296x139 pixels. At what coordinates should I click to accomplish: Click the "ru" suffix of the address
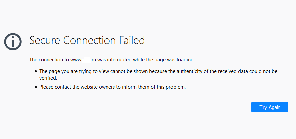[94, 60]
